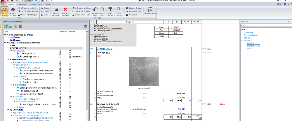Screen dimensions: 292x121
Task: Open the Navigateur side tab
Action: (1, 27)
